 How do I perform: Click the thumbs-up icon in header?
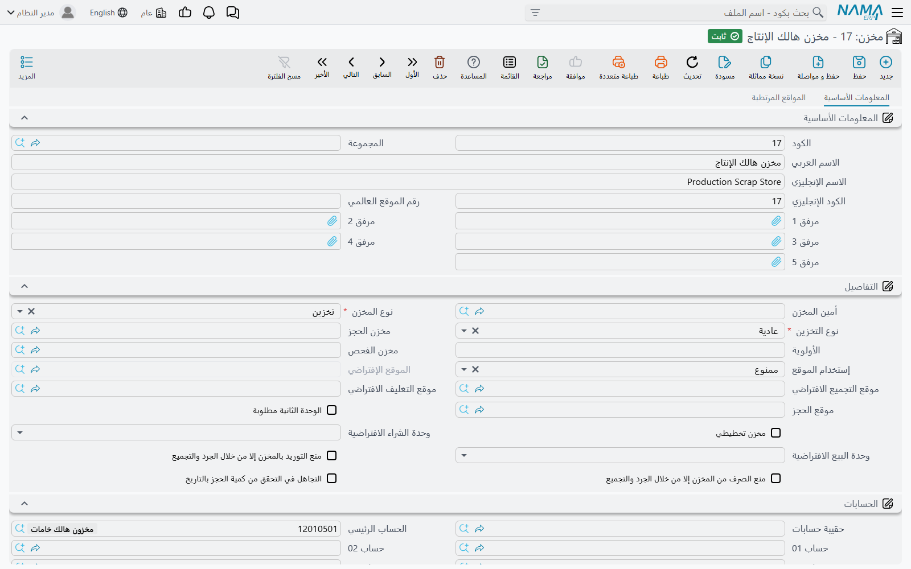185,13
